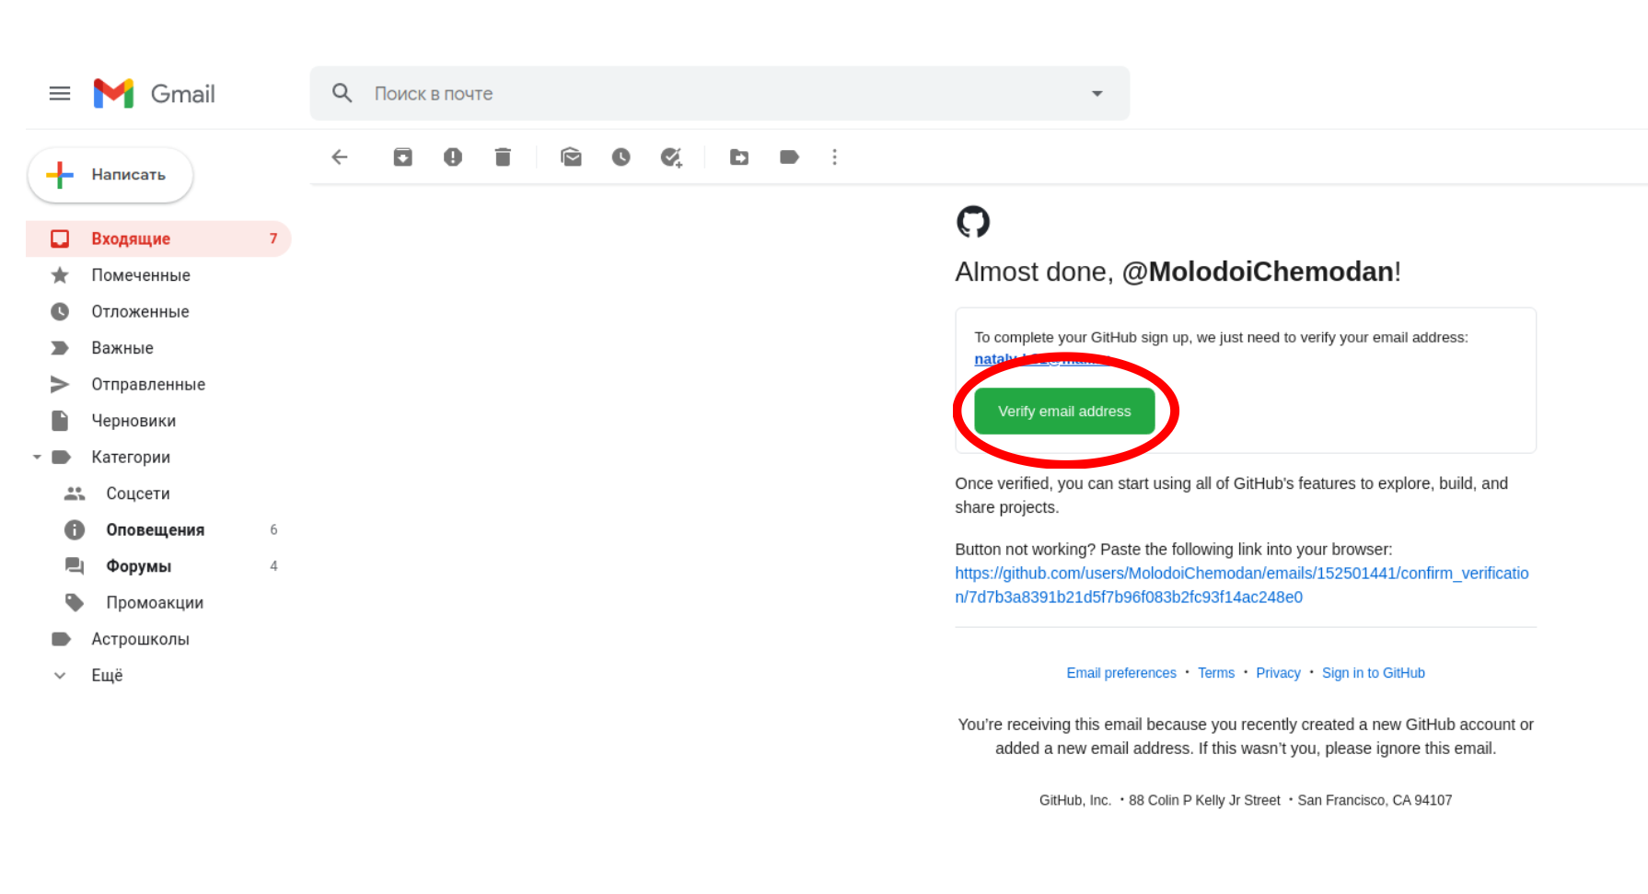Open more options three-dot menu

pos(835,157)
